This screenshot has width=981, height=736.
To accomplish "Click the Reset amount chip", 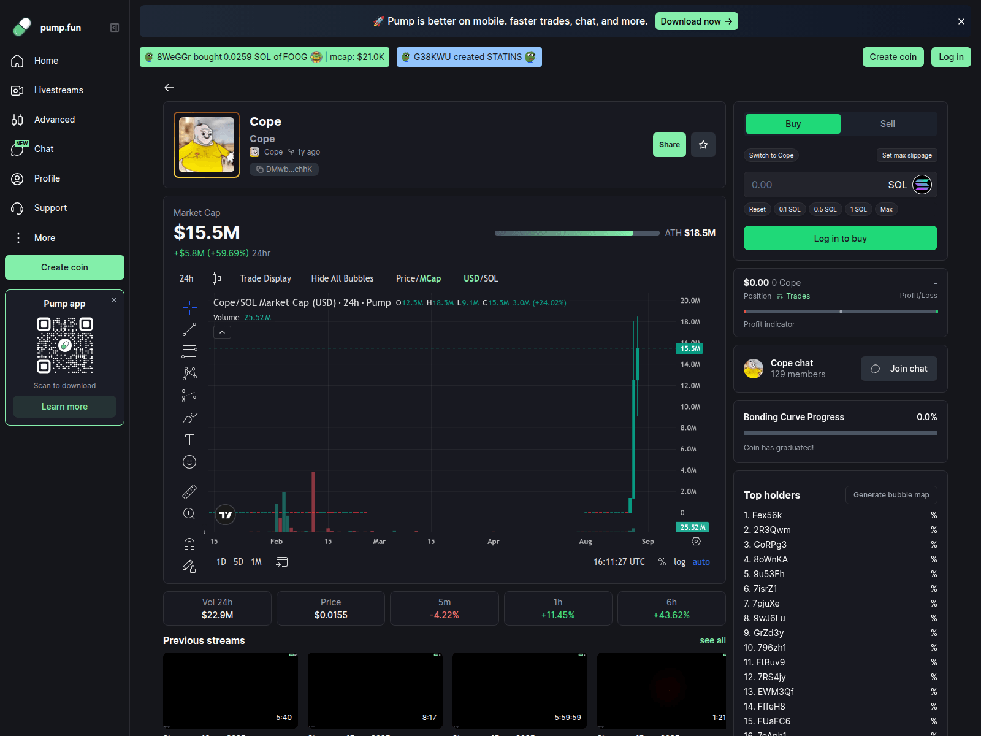I will click(757, 209).
